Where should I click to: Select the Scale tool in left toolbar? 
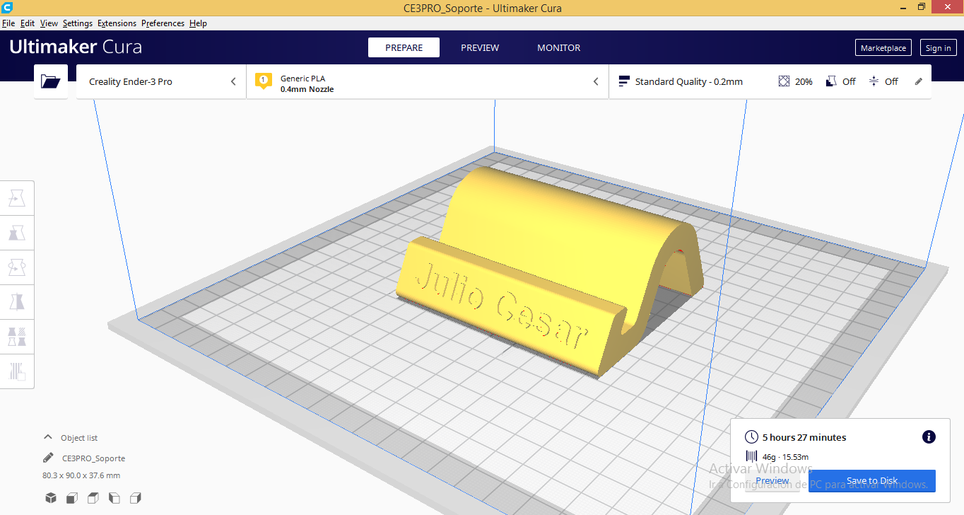[x=17, y=233]
